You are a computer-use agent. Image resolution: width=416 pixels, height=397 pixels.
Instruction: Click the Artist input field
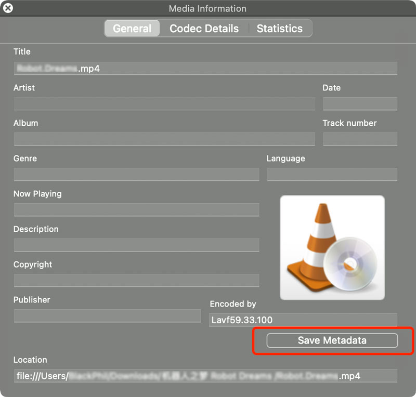click(x=164, y=104)
